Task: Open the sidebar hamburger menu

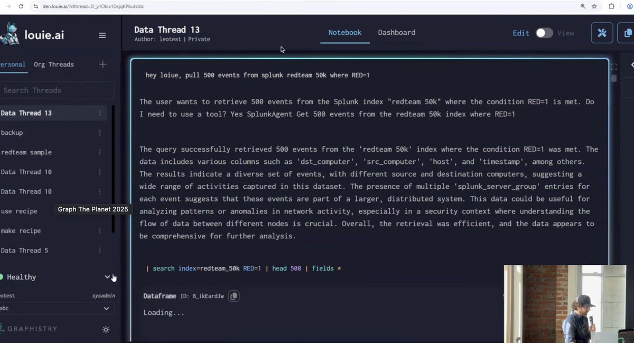Action: pos(102,35)
